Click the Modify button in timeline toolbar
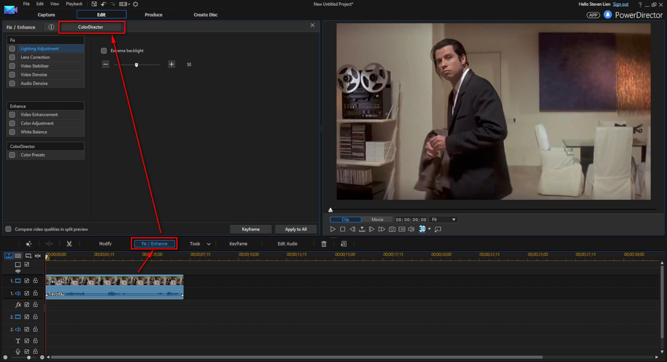Viewport: 667px width, 362px height. [105, 244]
